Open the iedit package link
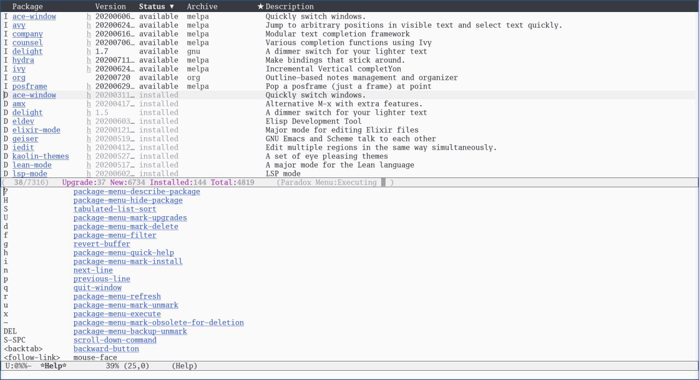Image resolution: width=699 pixels, height=380 pixels. tap(23, 147)
